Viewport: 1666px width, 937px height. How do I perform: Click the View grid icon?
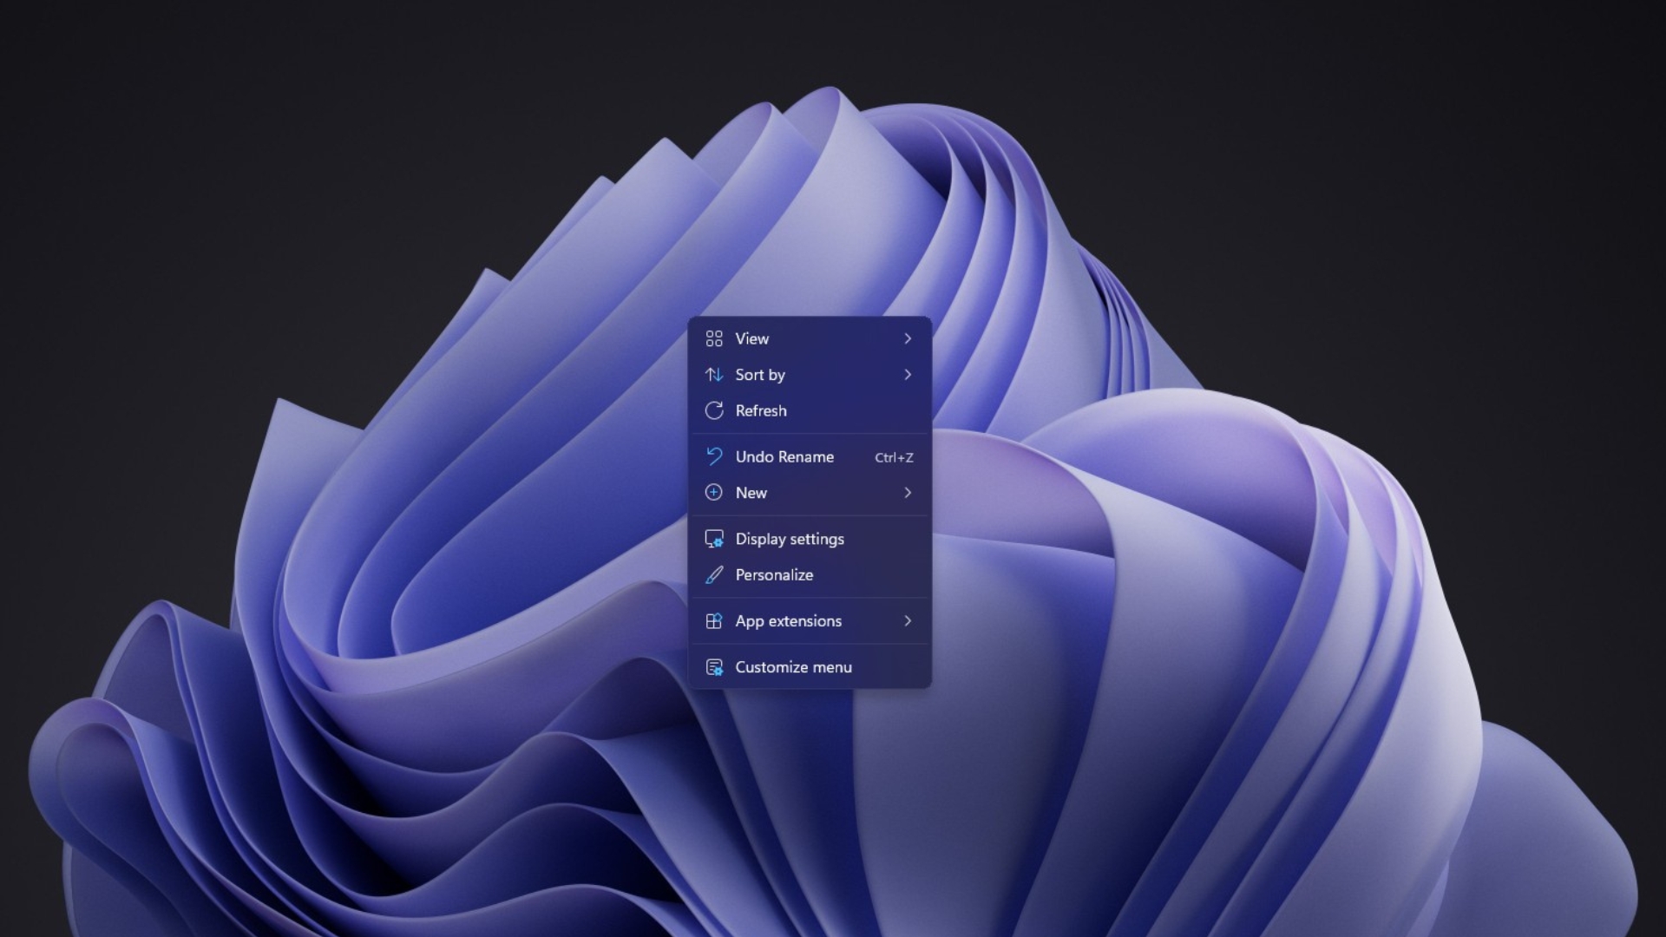(714, 338)
